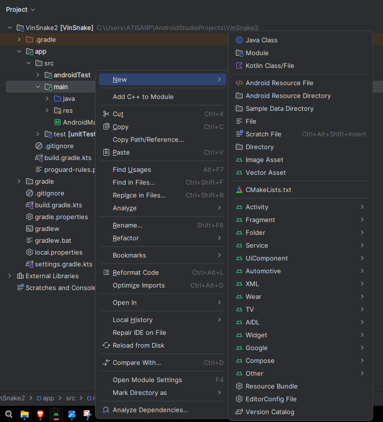This screenshot has height=422, width=383.
Task: Click Image Asset in the New submenu
Action: click(264, 160)
